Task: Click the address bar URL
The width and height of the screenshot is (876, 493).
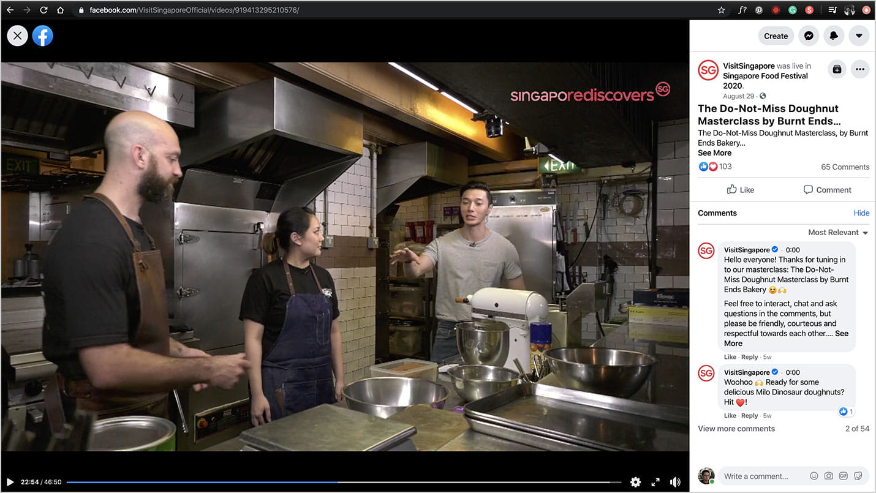Action: (x=194, y=10)
